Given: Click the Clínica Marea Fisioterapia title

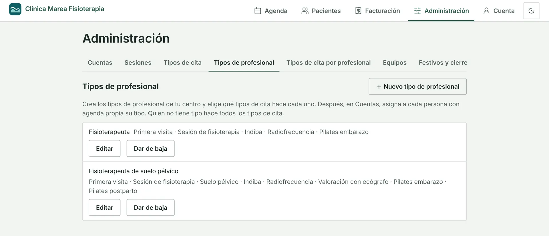Looking at the screenshot, I should point(65,9).
